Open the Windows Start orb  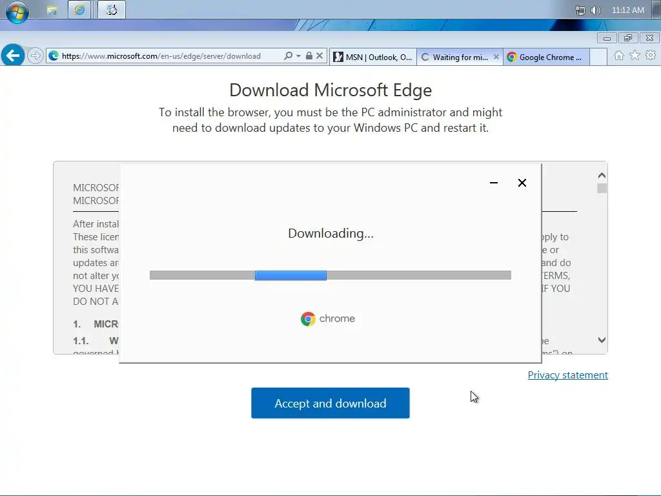click(17, 12)
